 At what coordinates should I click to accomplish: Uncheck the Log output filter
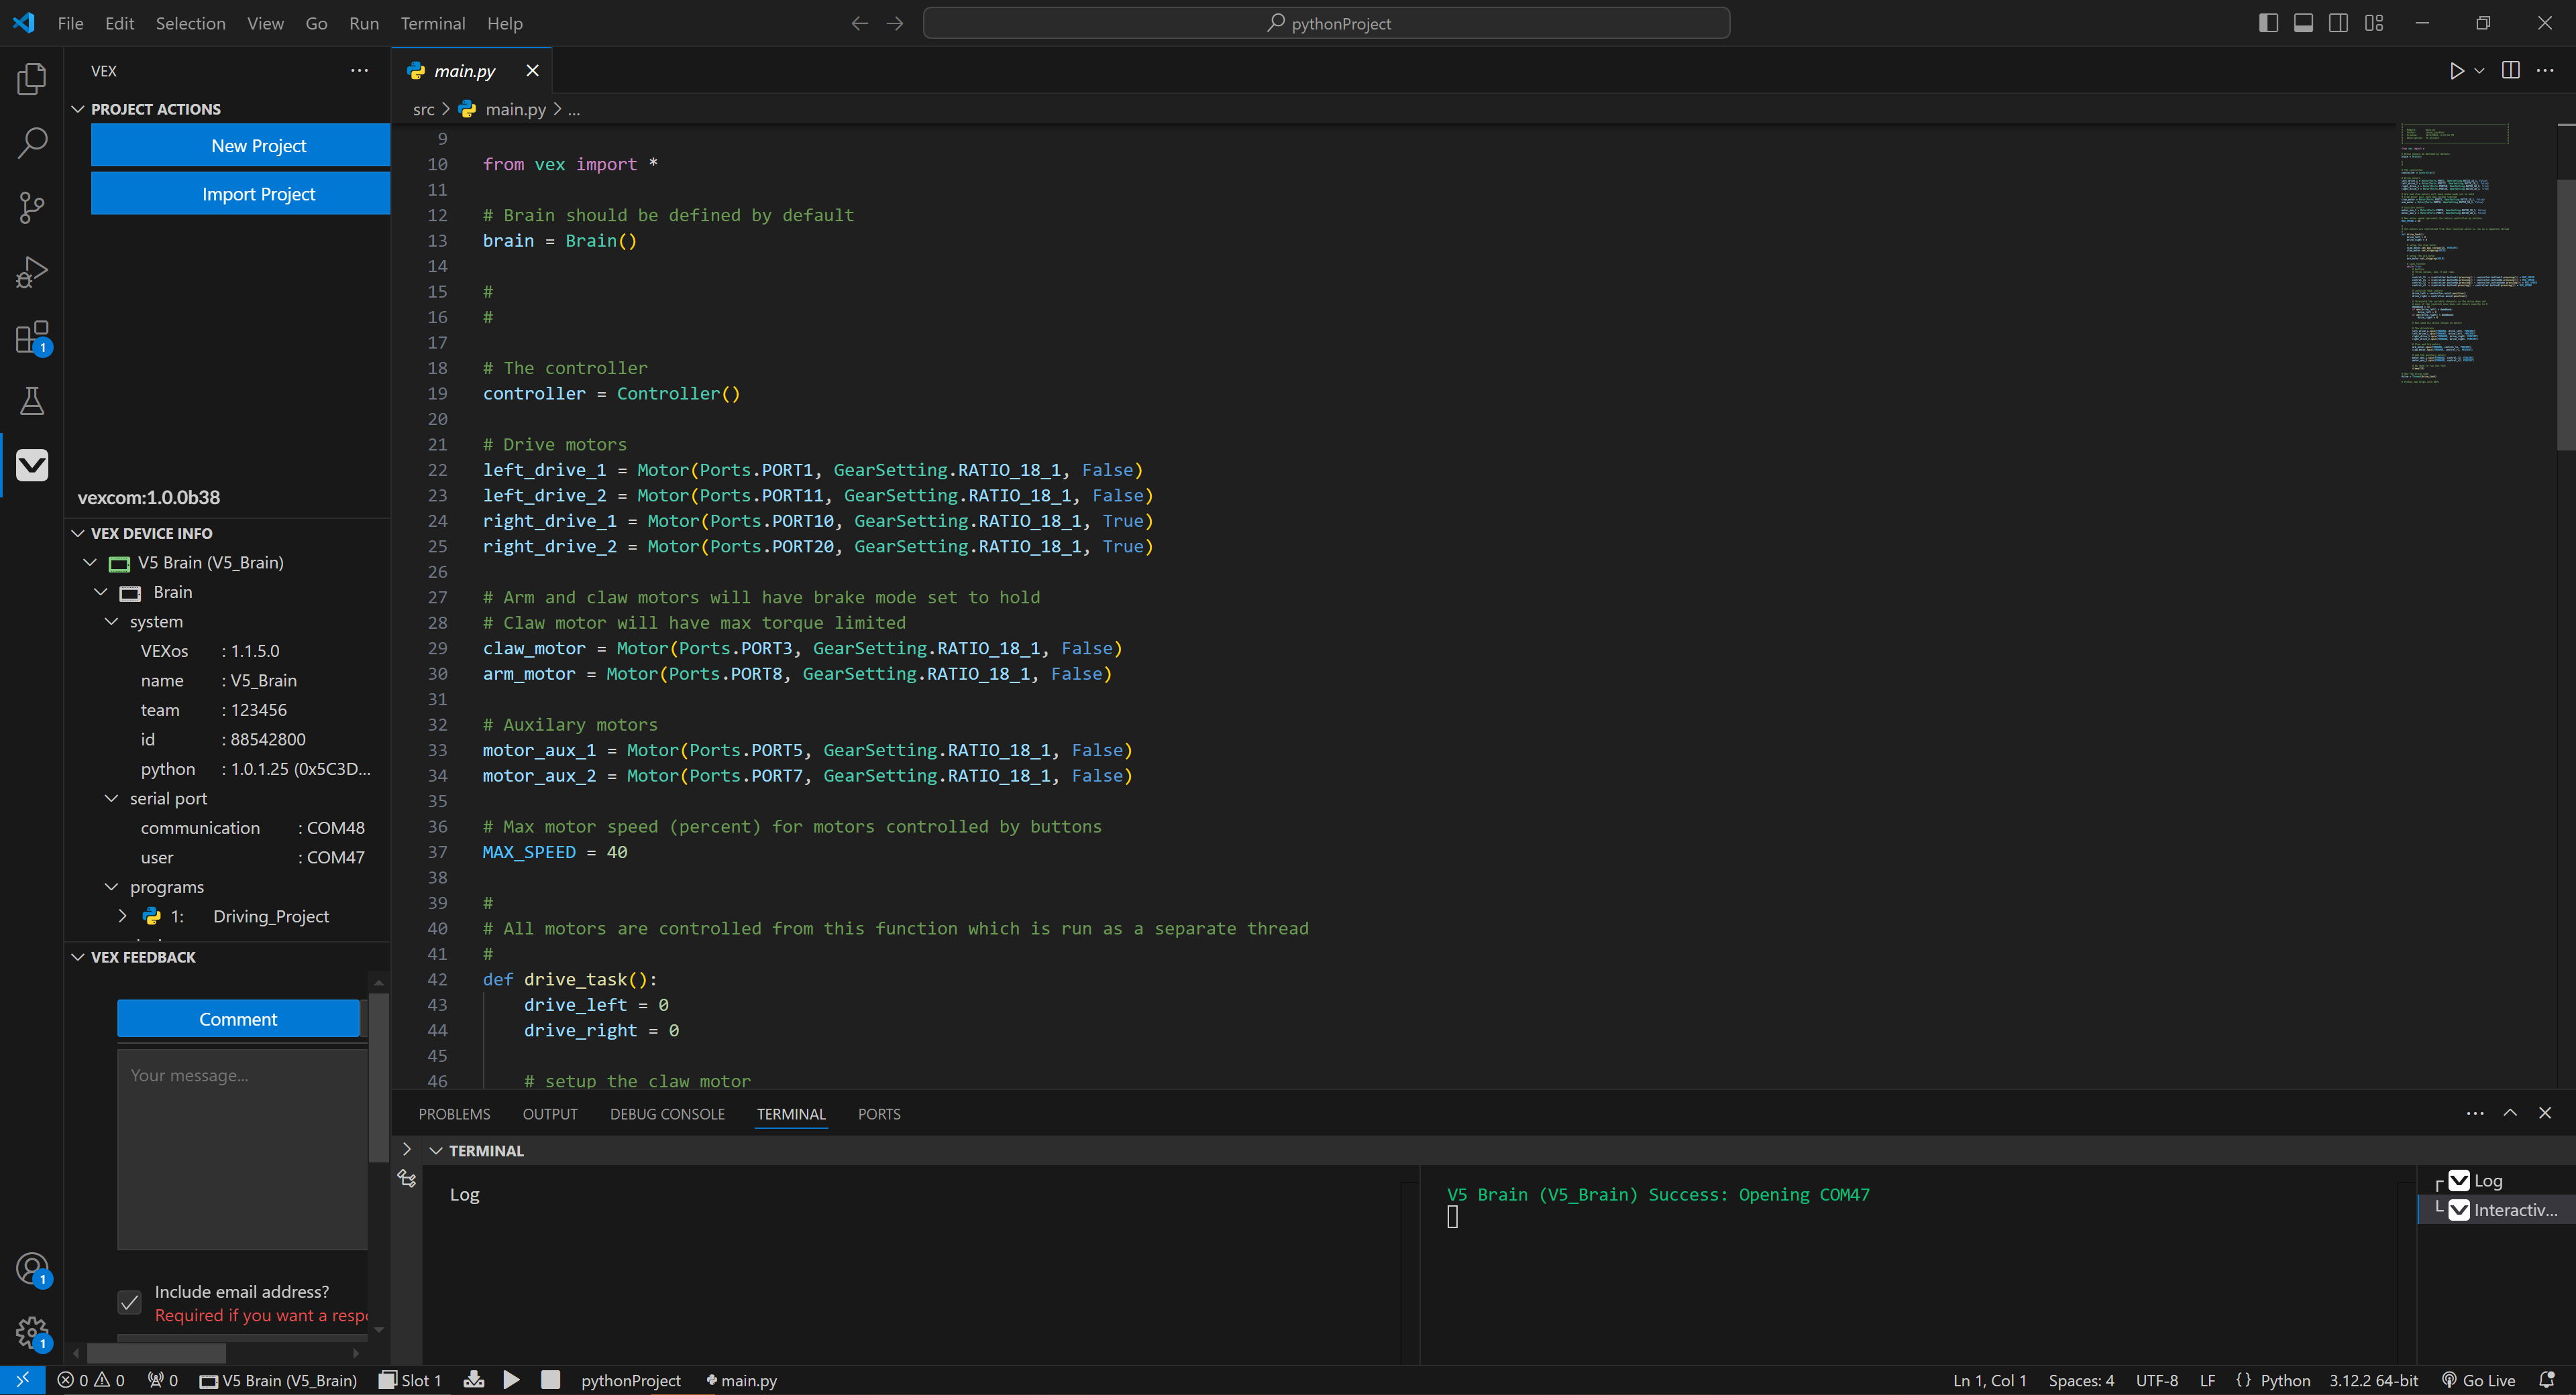tap(2460, 1180)
